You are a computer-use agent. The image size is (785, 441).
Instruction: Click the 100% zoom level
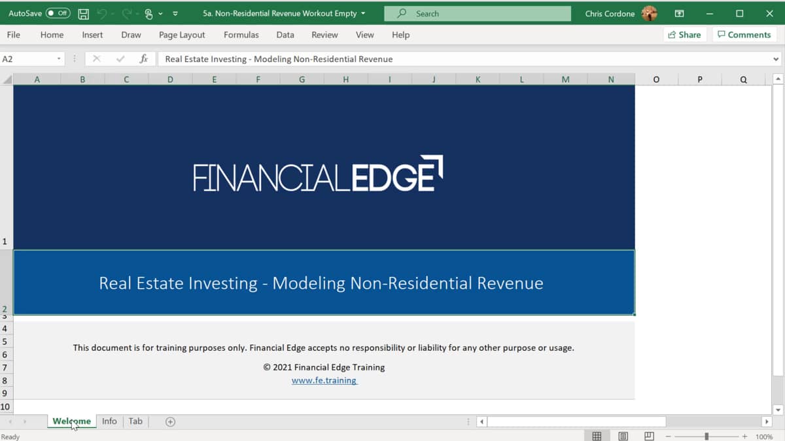[764, 436]
